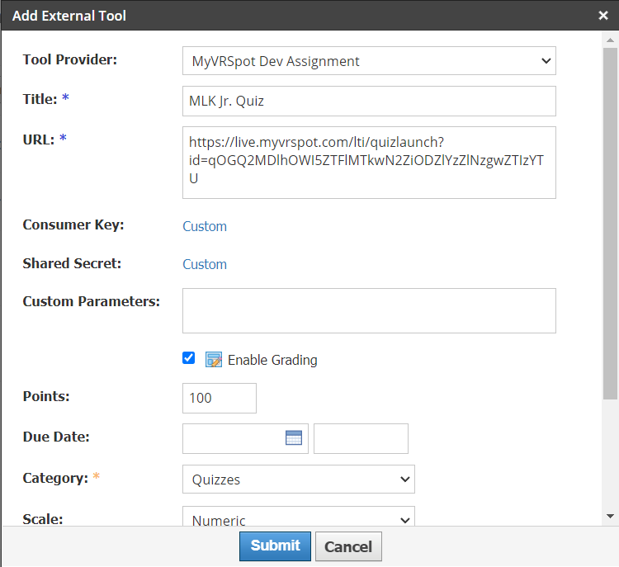
Task: Focus the Custom Parameters text box
Action: coord(368,310)
